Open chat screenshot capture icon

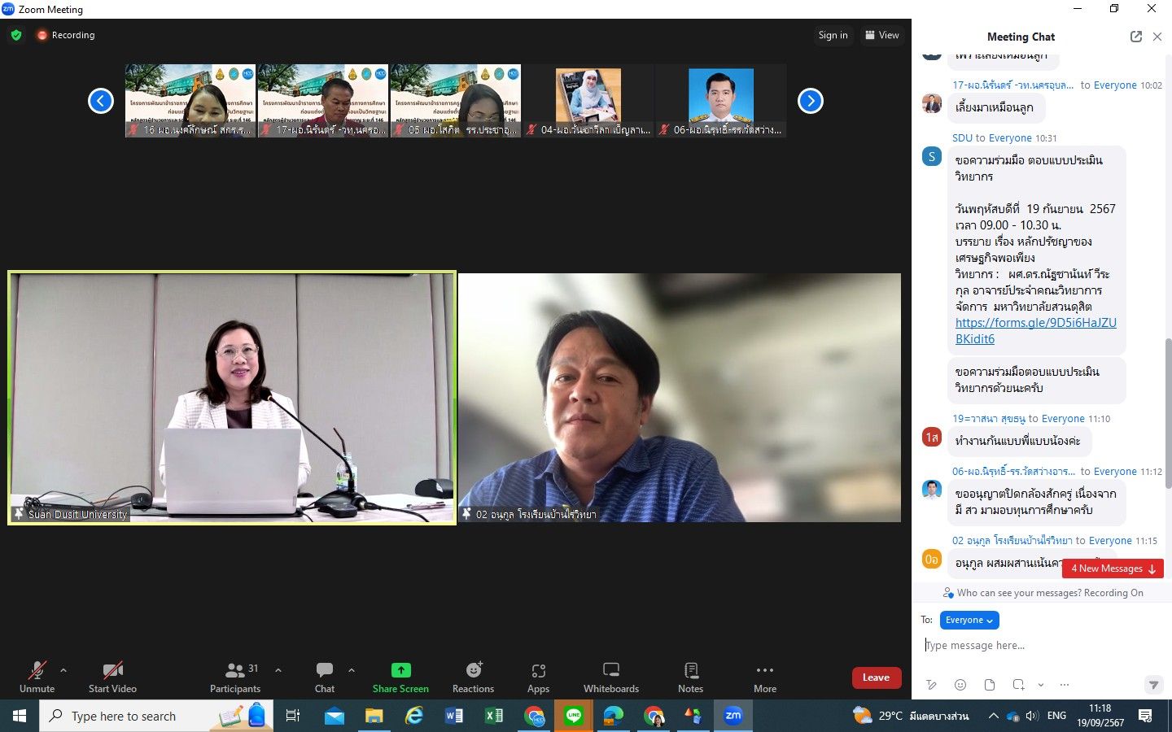1018,685
